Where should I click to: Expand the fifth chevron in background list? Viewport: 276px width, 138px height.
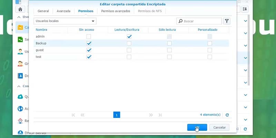point(245,70)
